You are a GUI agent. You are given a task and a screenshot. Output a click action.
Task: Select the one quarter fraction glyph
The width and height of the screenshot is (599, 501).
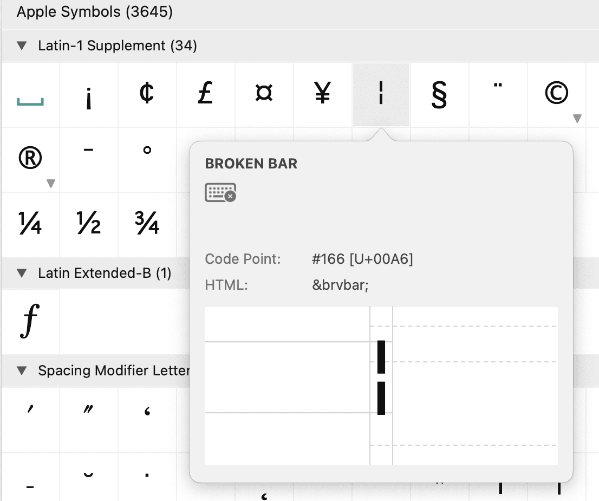click(x=30, y=223)
